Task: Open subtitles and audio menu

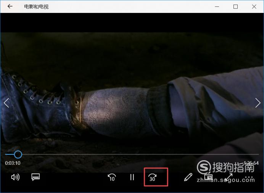Action: (35, 177)
